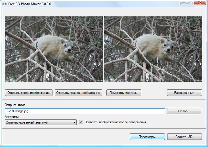Image resolution: width=208 pixels, height=147 pixels.
Task: Close the Free 3D Photo Maker window
Action: [200, 3]
